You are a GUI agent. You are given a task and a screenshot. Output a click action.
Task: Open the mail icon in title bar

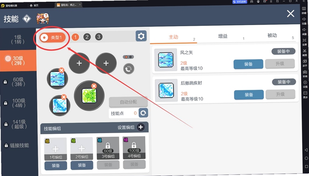[x=265, y=2]
